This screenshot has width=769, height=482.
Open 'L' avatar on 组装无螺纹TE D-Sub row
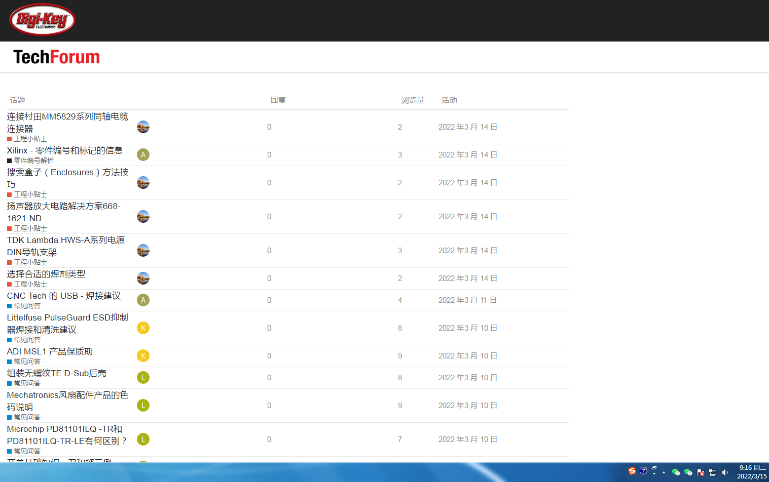tap(143, 378)
